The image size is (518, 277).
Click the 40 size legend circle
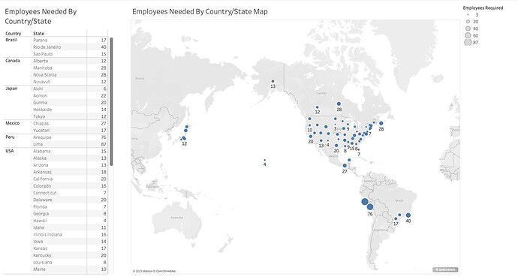pyautogui.click(x=468, y=29)
